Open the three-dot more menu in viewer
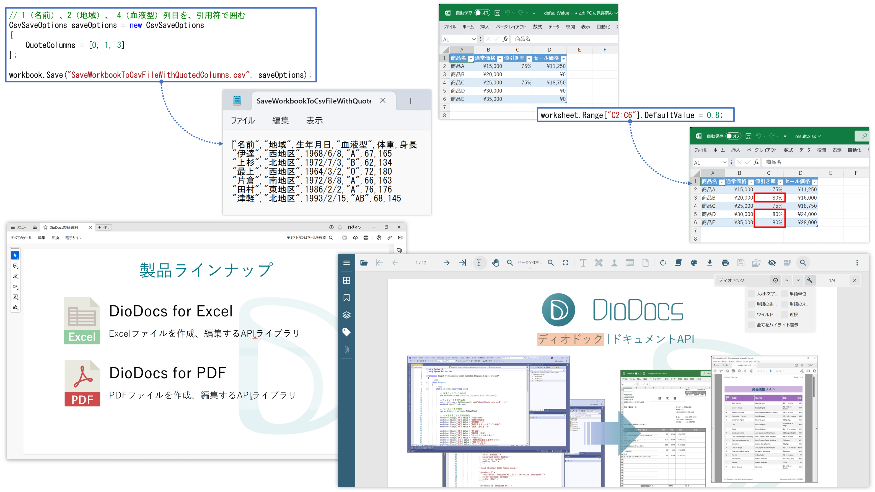875x492 pixels. click(x=857, y=263)
